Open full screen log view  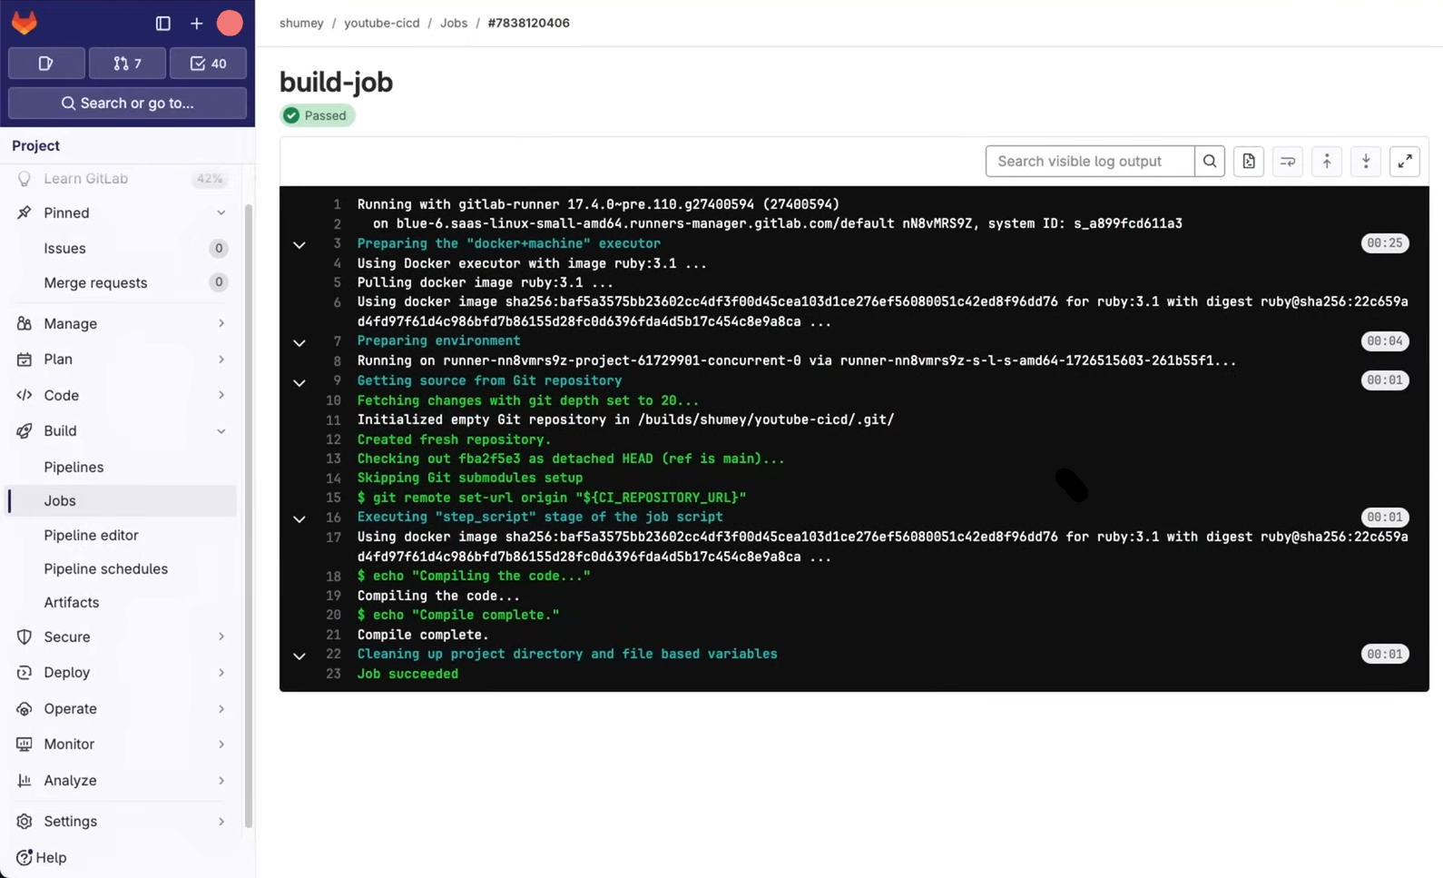(1404, 162)
